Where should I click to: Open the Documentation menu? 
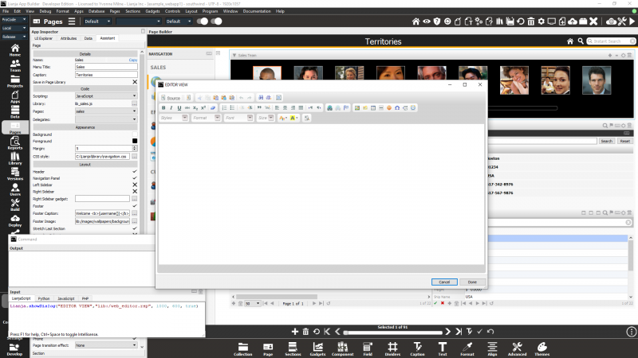[257, 11]
